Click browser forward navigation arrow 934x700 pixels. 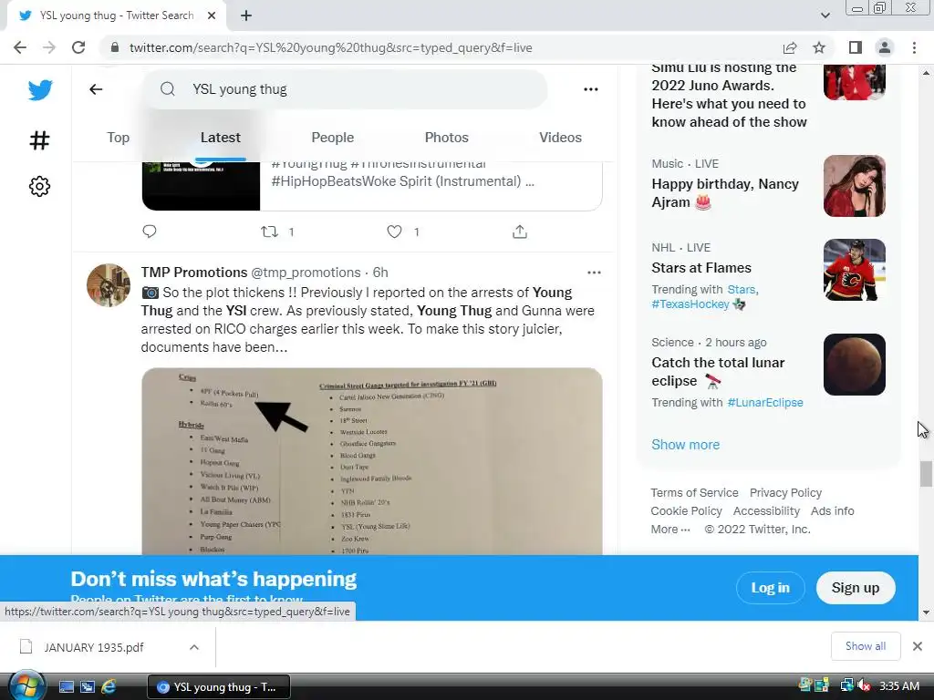click(x=49, y=47)
